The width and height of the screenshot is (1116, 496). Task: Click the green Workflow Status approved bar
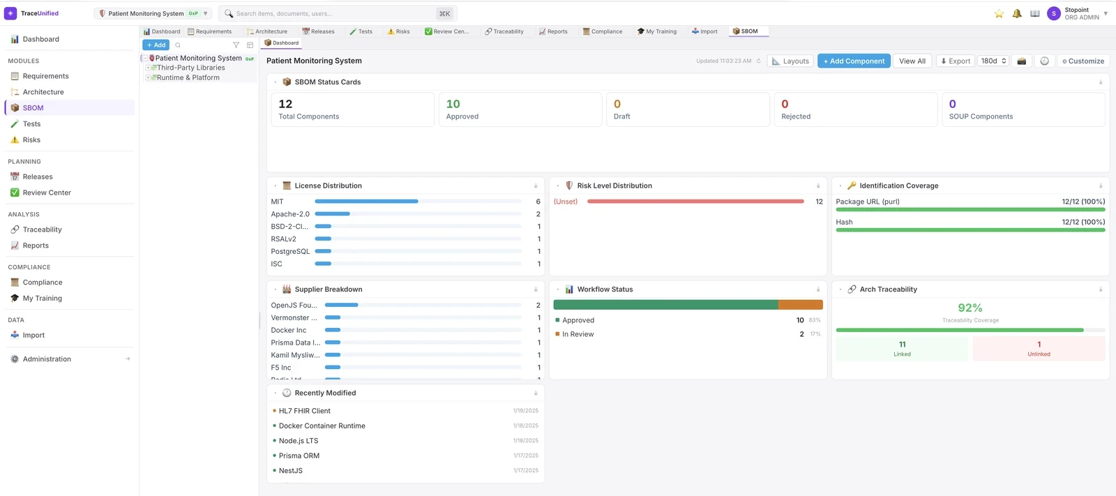665,304
